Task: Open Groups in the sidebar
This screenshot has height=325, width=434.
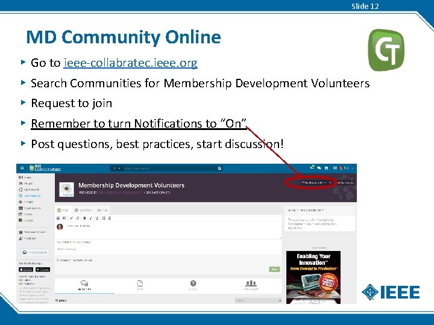Action: tap(26, 202)
